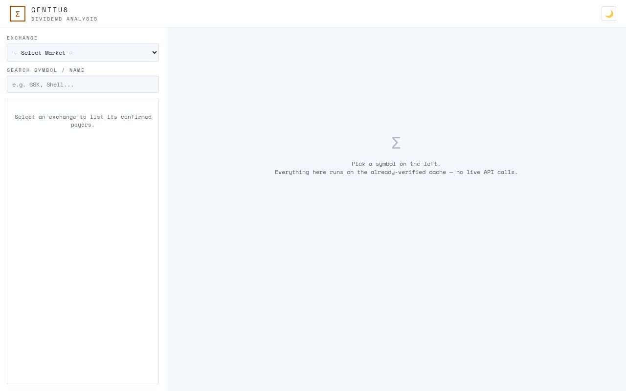The height and width of the screenshot is (391, 626).
Task: Click the orange Sigma logo in the header
Action: click(x=18, y=14)
